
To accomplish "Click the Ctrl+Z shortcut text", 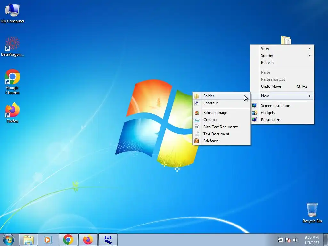I will click(302, 86).
